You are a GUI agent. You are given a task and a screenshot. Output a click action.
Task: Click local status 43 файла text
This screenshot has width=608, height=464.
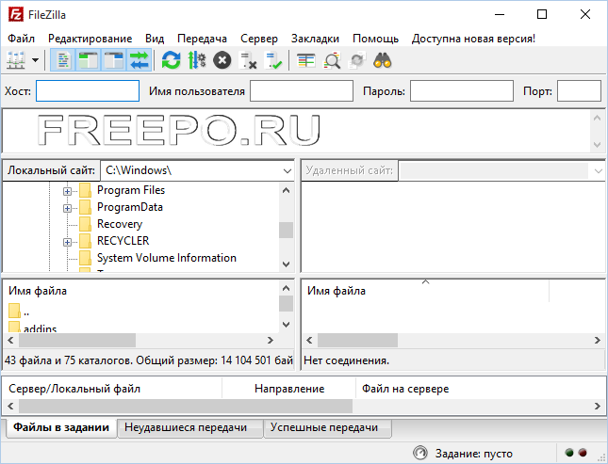pos(149,360)
